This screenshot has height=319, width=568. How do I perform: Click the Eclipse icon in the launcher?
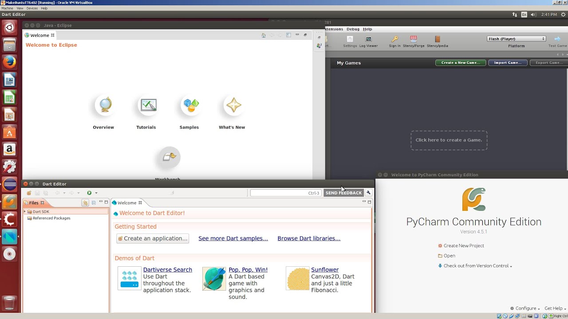tap(9, 184)
